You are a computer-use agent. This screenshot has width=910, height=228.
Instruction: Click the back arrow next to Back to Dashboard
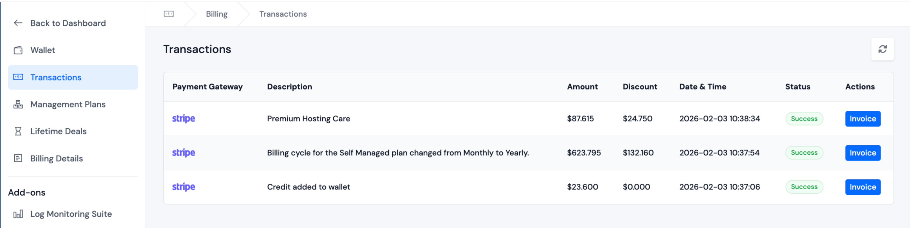(x=17, y=23)
